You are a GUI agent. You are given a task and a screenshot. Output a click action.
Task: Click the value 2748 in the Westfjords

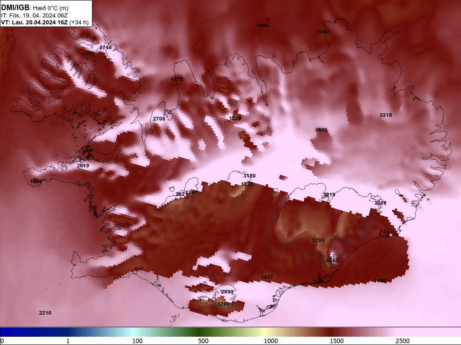[x=106, y=47]
